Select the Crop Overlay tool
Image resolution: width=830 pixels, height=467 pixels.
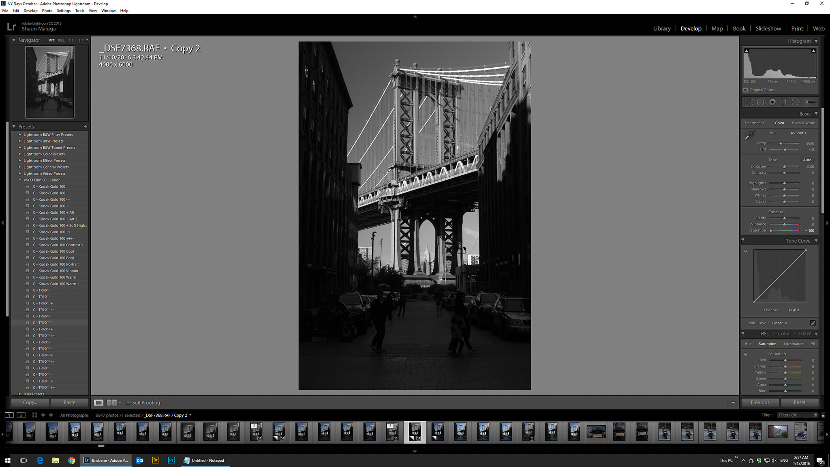coord(749,102)
